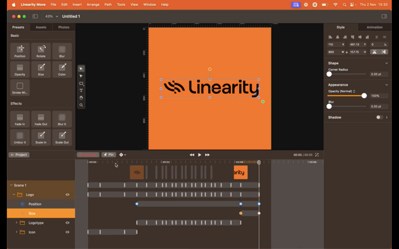This screenshot has height=249, width=399.
Task: Select the Hand pan tool
Action: tap(81, 98)
